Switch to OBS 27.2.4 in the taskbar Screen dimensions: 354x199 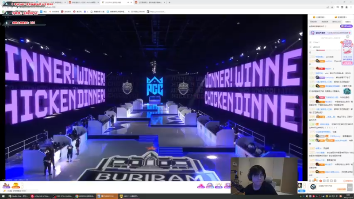coord(62,196)
